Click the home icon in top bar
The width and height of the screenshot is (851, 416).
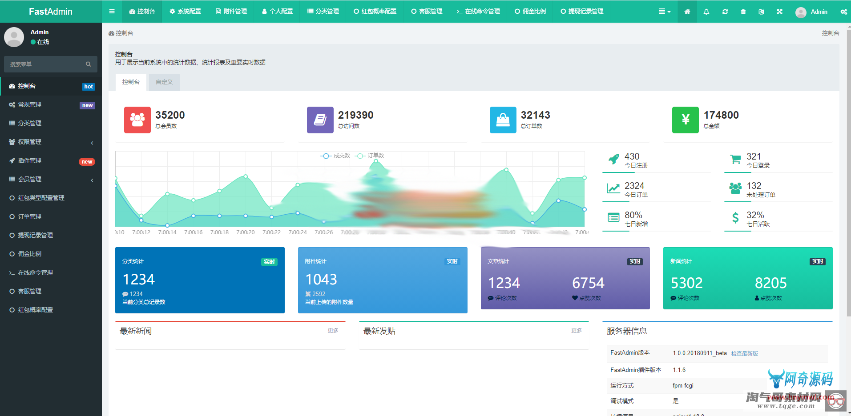tap(687, 12)
